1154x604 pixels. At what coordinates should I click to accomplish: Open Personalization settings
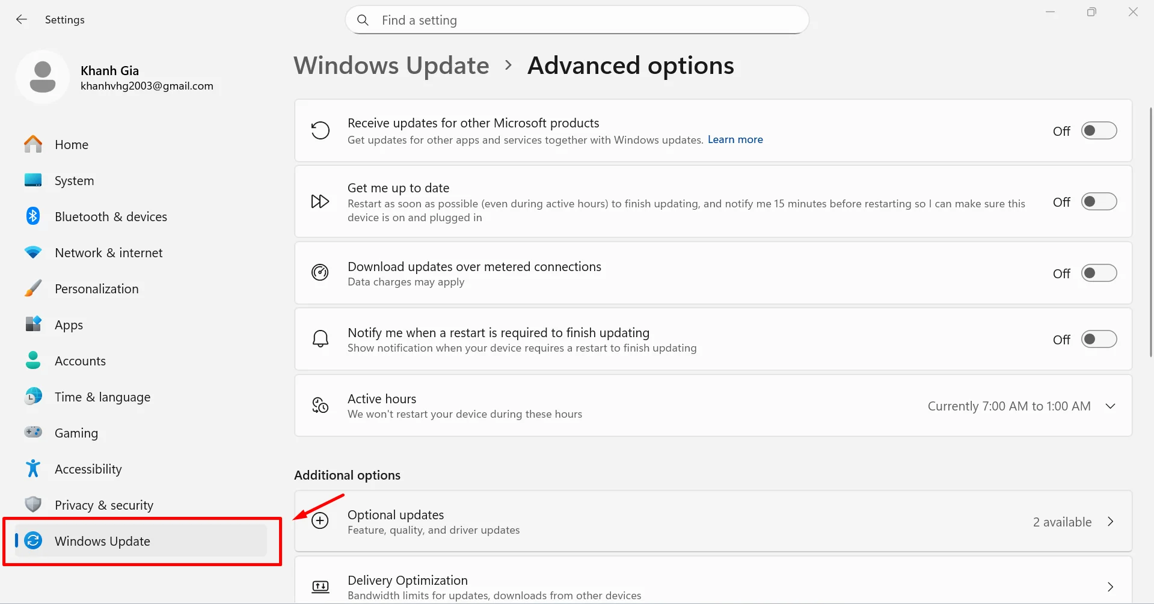coord(141,288)
